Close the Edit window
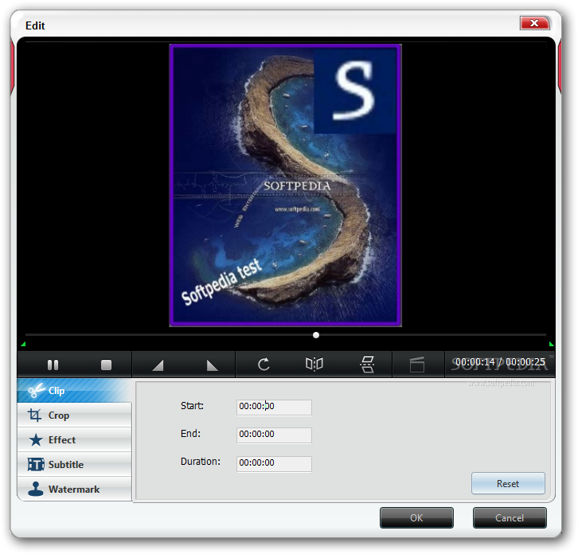 coord(534,23)
